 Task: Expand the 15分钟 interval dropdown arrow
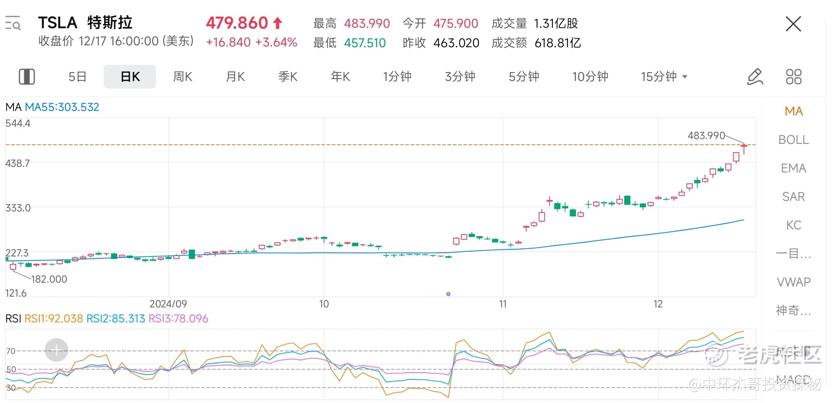click(685, 76)
